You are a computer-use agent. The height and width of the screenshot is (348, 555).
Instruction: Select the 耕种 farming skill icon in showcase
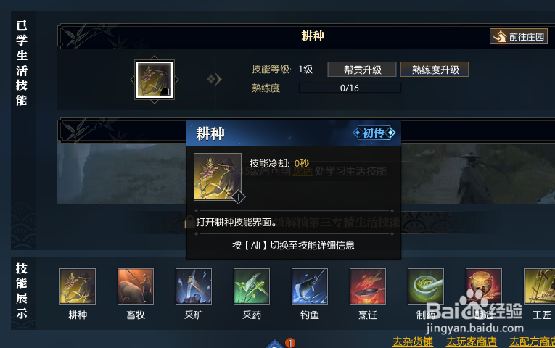[x=78, y=286]
